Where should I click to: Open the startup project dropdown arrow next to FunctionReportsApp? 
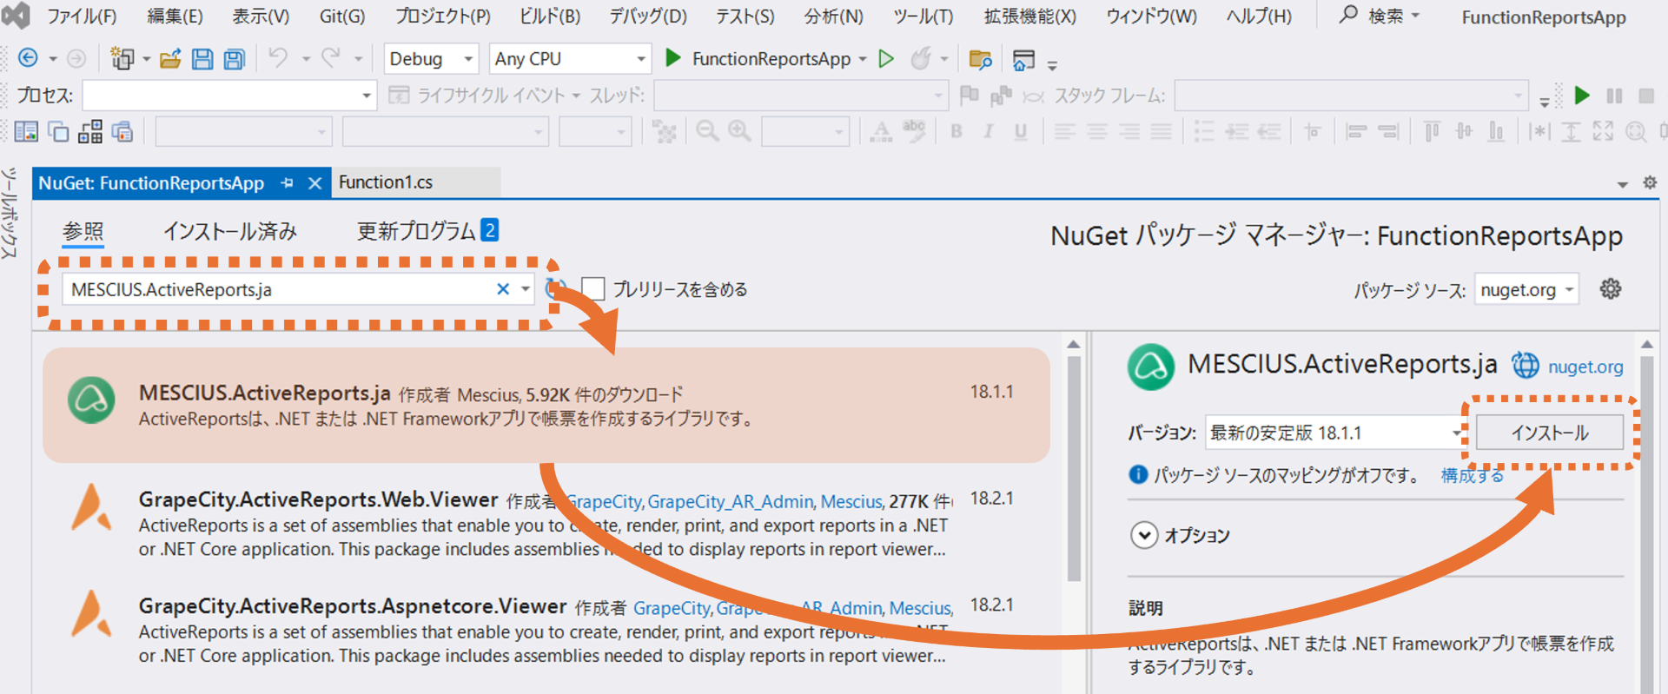(x=863, y=59)
